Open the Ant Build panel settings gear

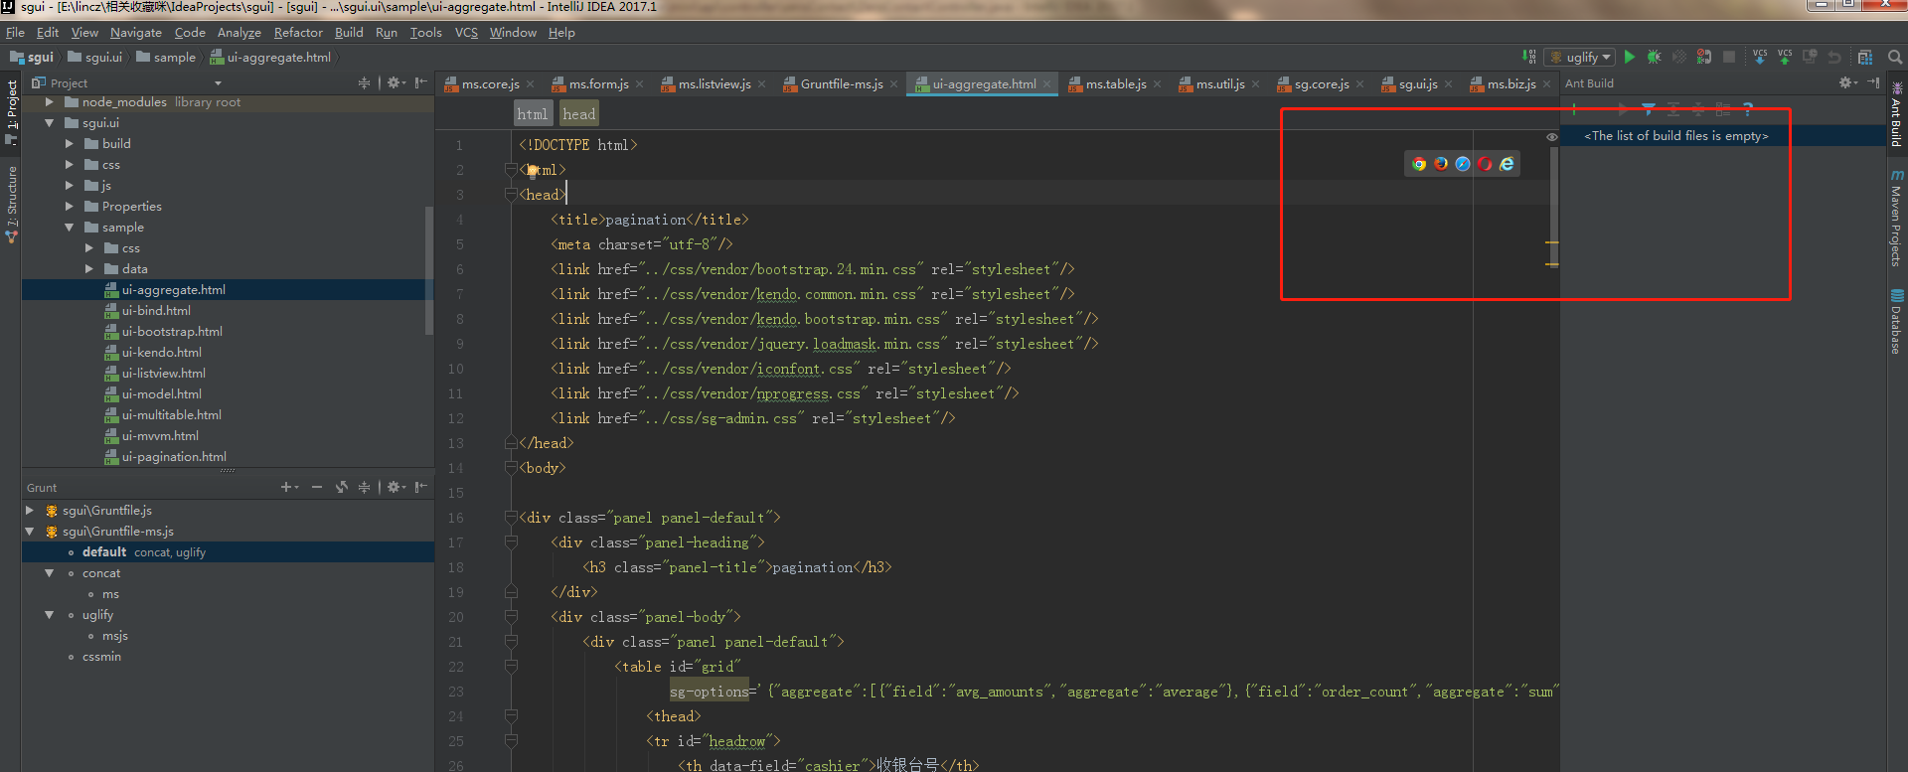point(1848,82)
